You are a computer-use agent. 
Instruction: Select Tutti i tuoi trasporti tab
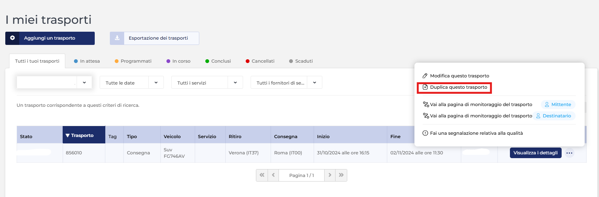click(37, 61)
